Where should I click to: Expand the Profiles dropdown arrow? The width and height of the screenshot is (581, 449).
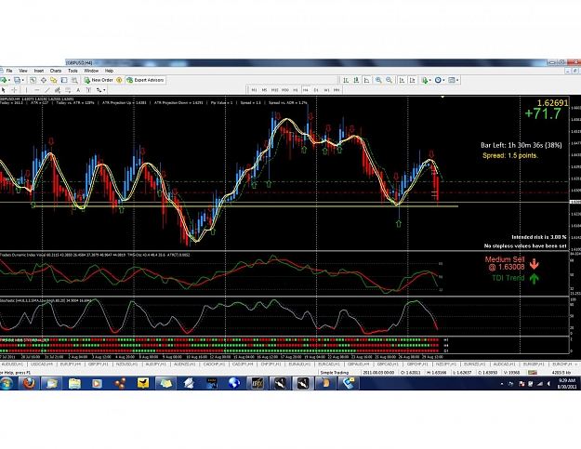(x=23, y=80)
